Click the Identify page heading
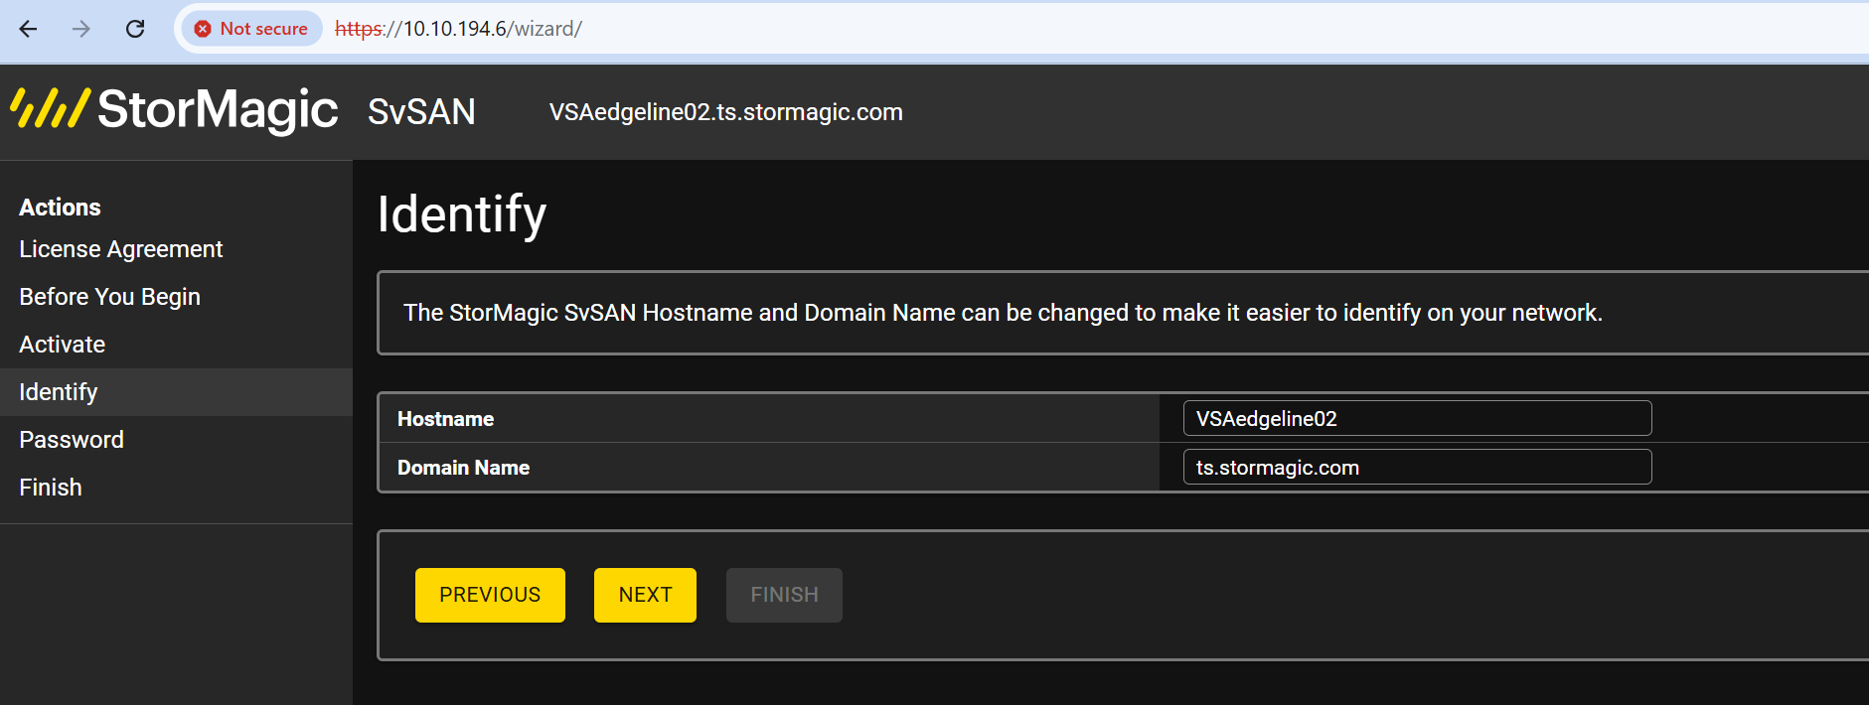 (462, 215)
